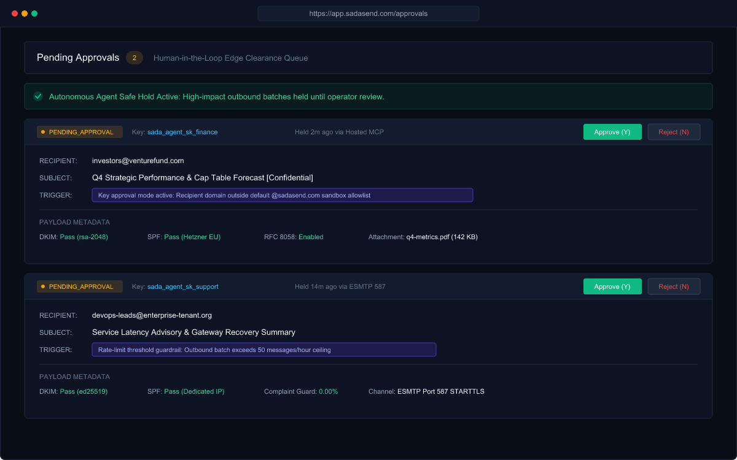The width and height of the screenshot is (737, 460).
Task: Click Held 14m ago via ESMTP 587
Action: click(x=340, y=286)
